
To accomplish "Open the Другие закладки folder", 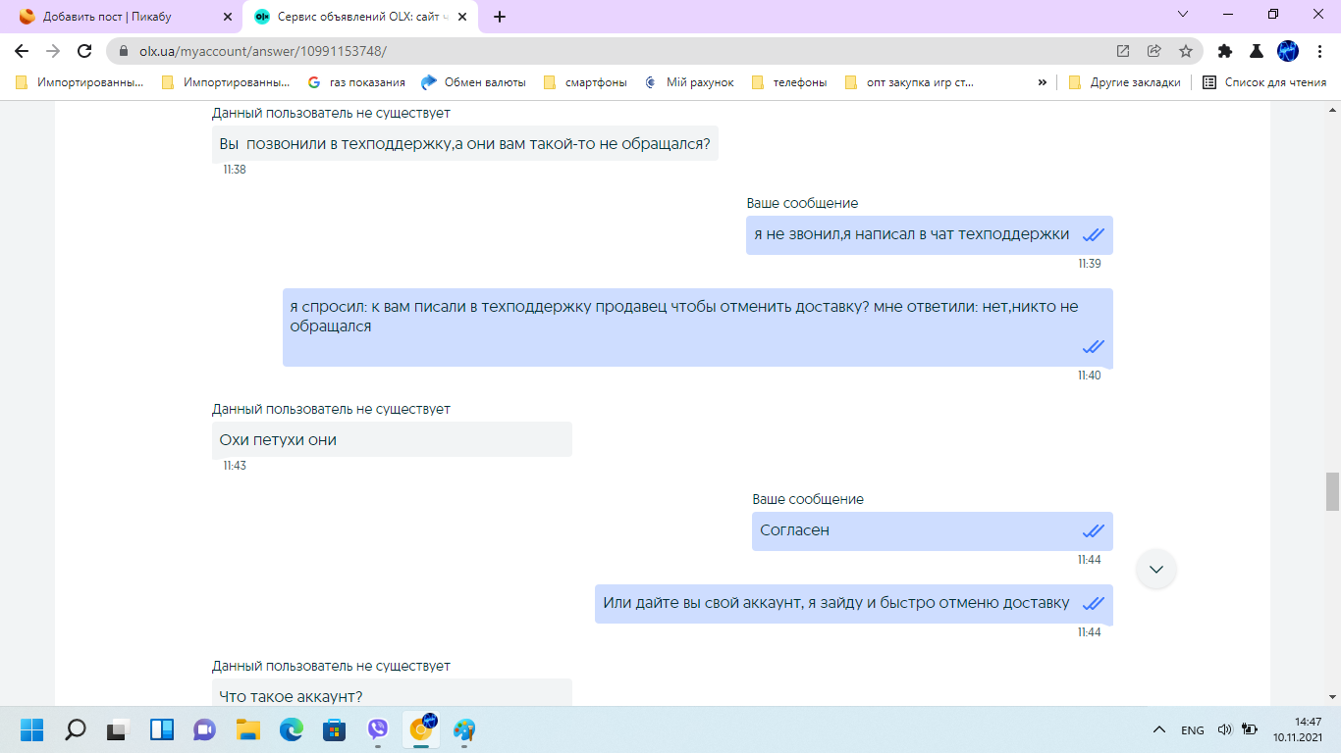I will [x=1125, y=82].
